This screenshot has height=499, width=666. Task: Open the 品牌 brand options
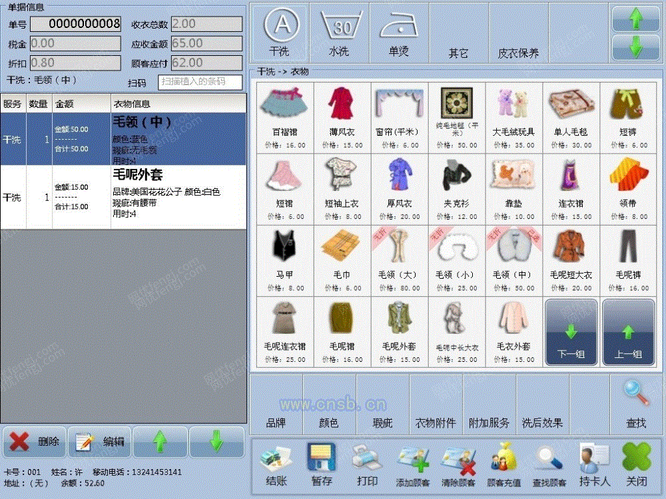point(276,405)
